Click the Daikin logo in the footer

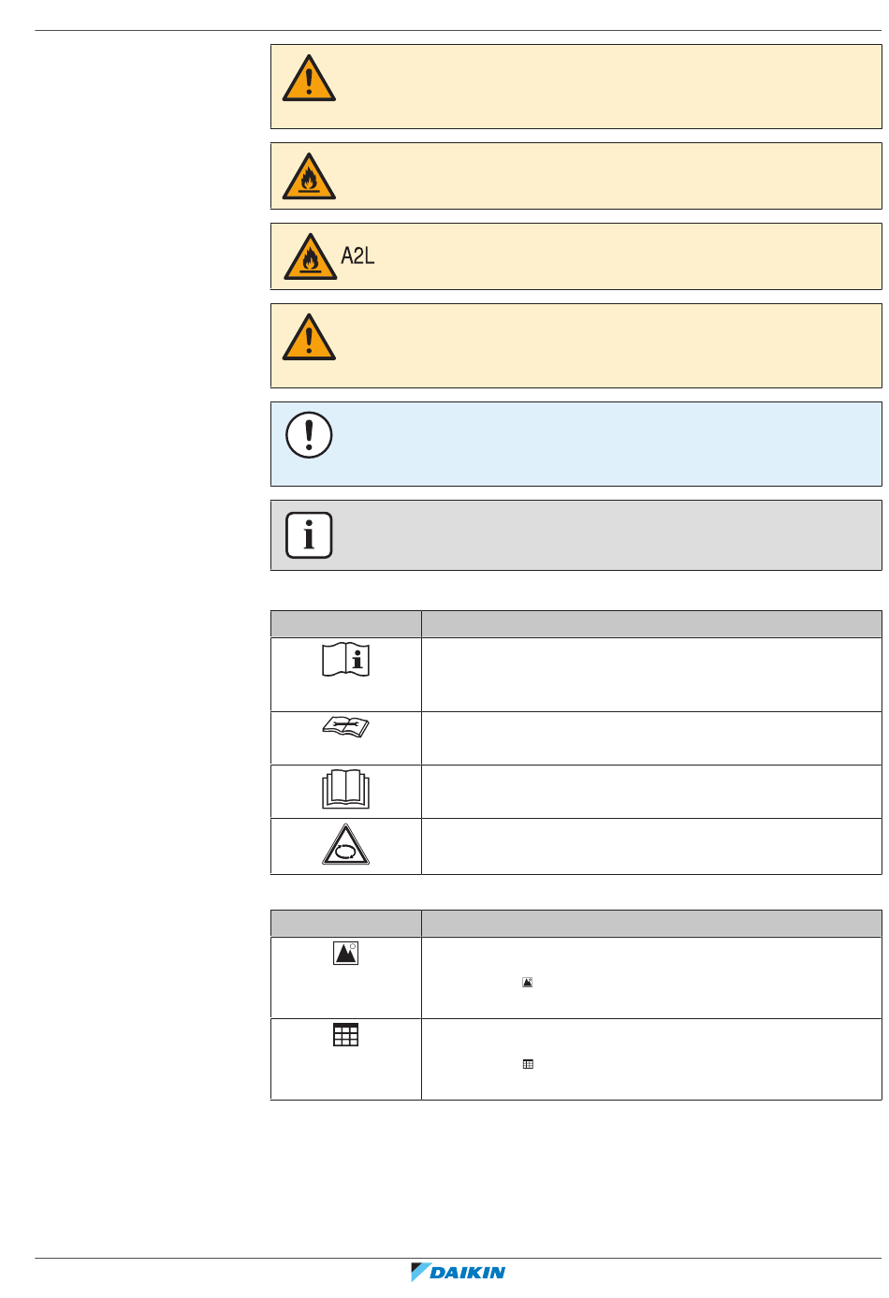pos(459,1272)
